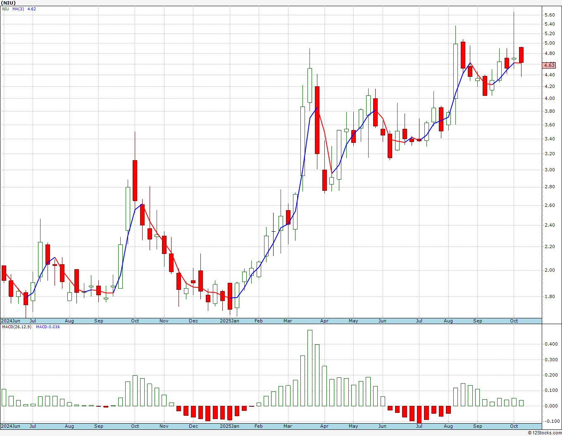The width and height of the screenshot is (562, 436).
Task: Click the tall red candle in late March 2025
Action: tap(317, 120)
